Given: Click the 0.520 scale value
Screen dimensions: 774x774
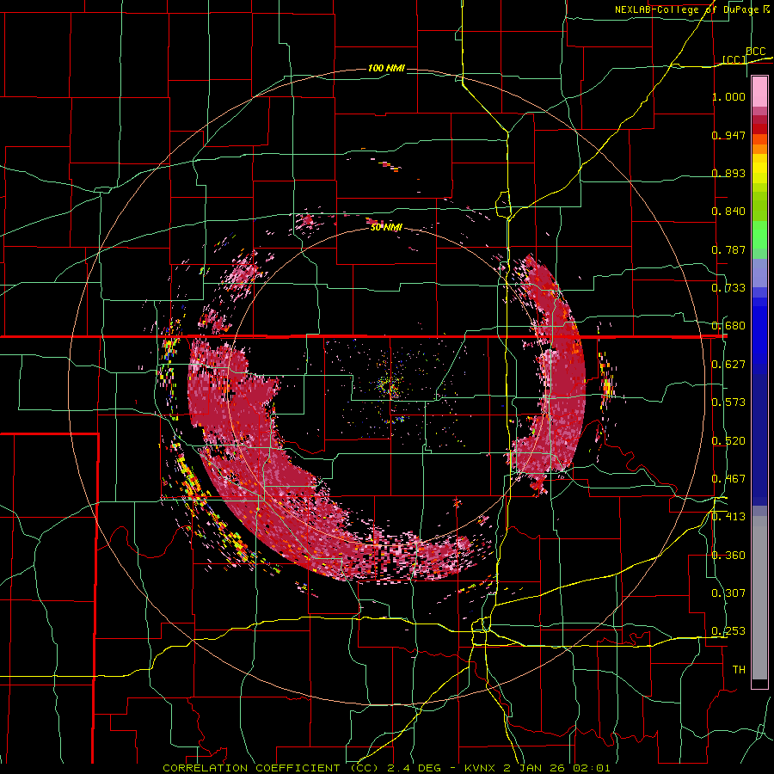Looking at the screenshot, I should coord(728,441).
